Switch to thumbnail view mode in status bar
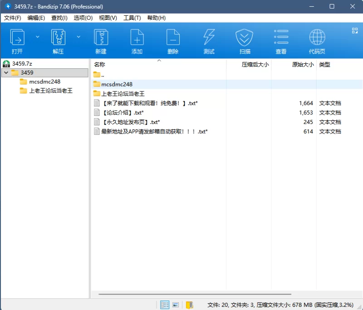363x310 pixels. [x=176, y=305]
